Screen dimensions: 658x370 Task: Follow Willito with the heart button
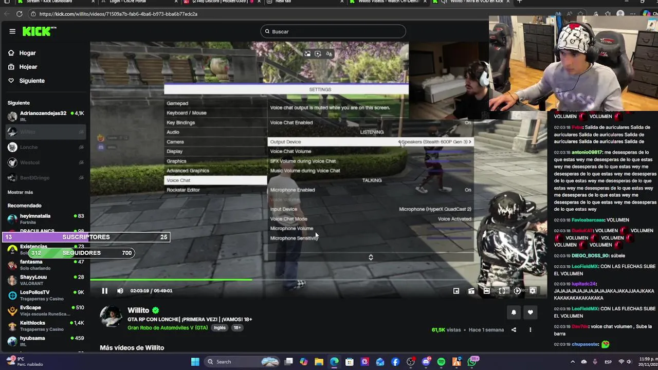pos(531,312)
